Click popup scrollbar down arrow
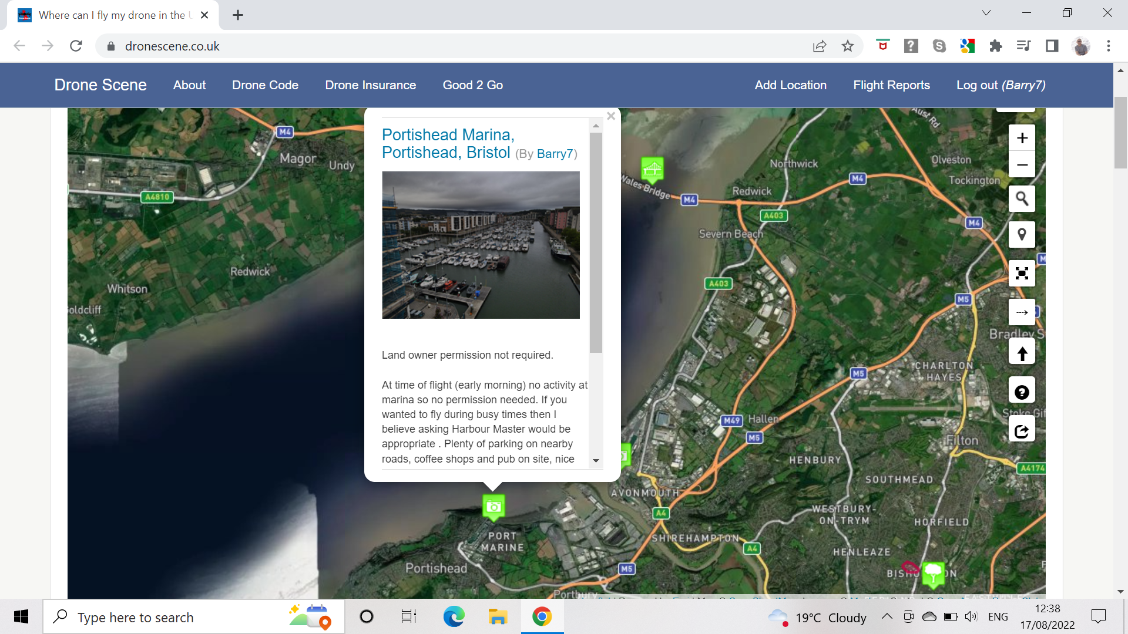1128x634 pixels. pyautogui.click(x=596, y=461)
